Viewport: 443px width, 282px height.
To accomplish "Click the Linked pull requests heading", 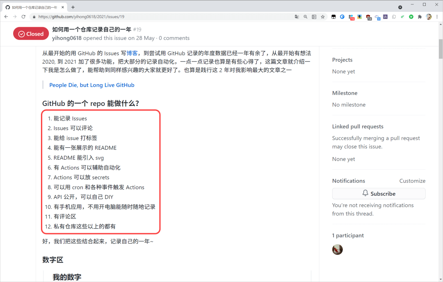I will point(358,126).
